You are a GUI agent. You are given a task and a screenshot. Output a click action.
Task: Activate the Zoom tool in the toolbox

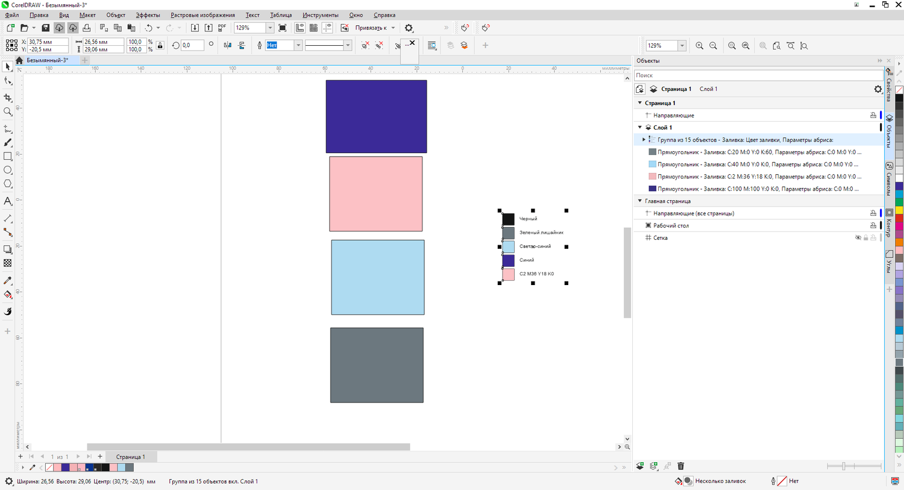pos(8,112)
